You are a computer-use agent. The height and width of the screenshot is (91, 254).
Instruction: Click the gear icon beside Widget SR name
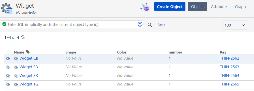16,76
